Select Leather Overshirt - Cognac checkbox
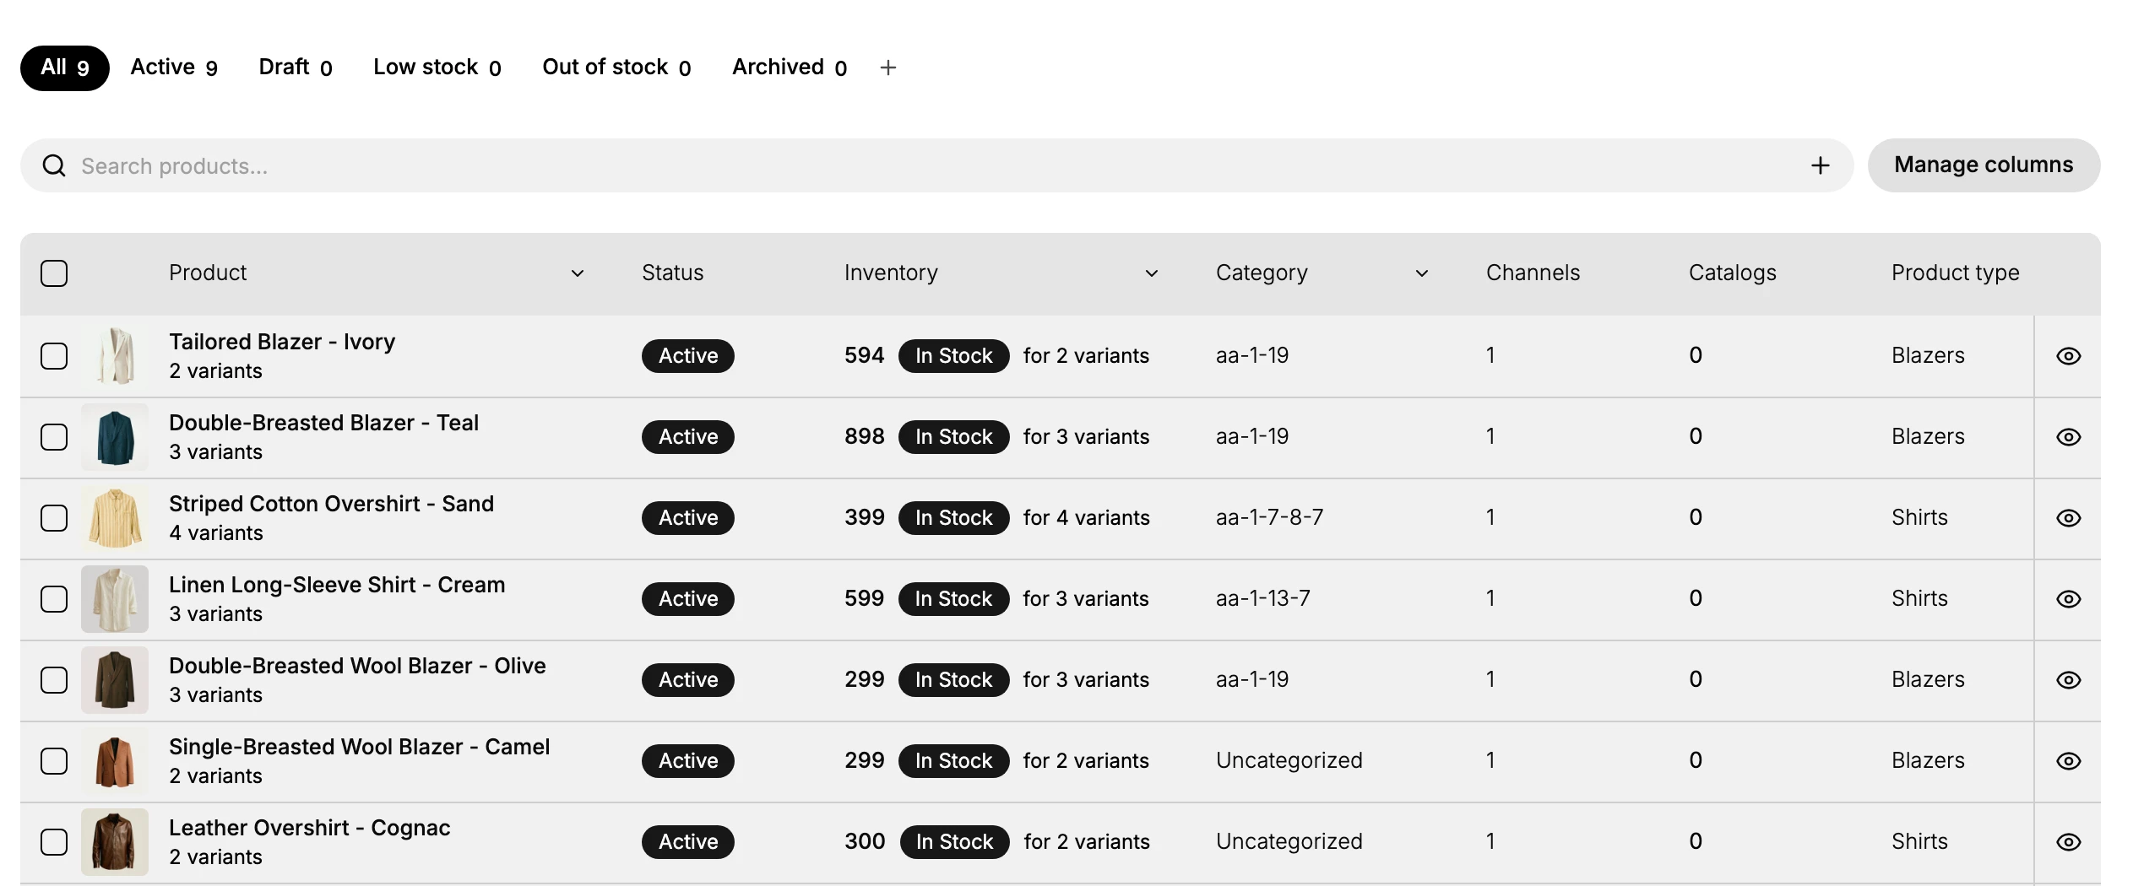This screenshot has width=2133, height=886. (x=54, y=842)
